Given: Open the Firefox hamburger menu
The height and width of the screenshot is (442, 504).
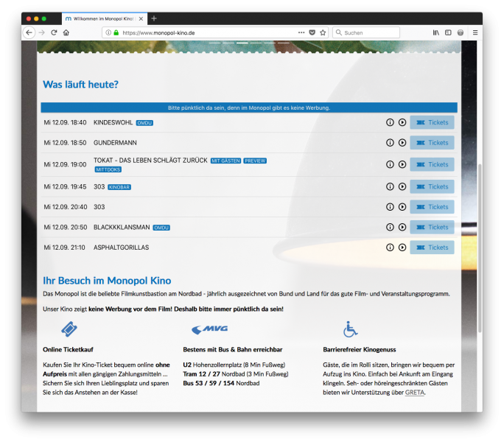Looking at the screenshot, I should pos(475,32).
